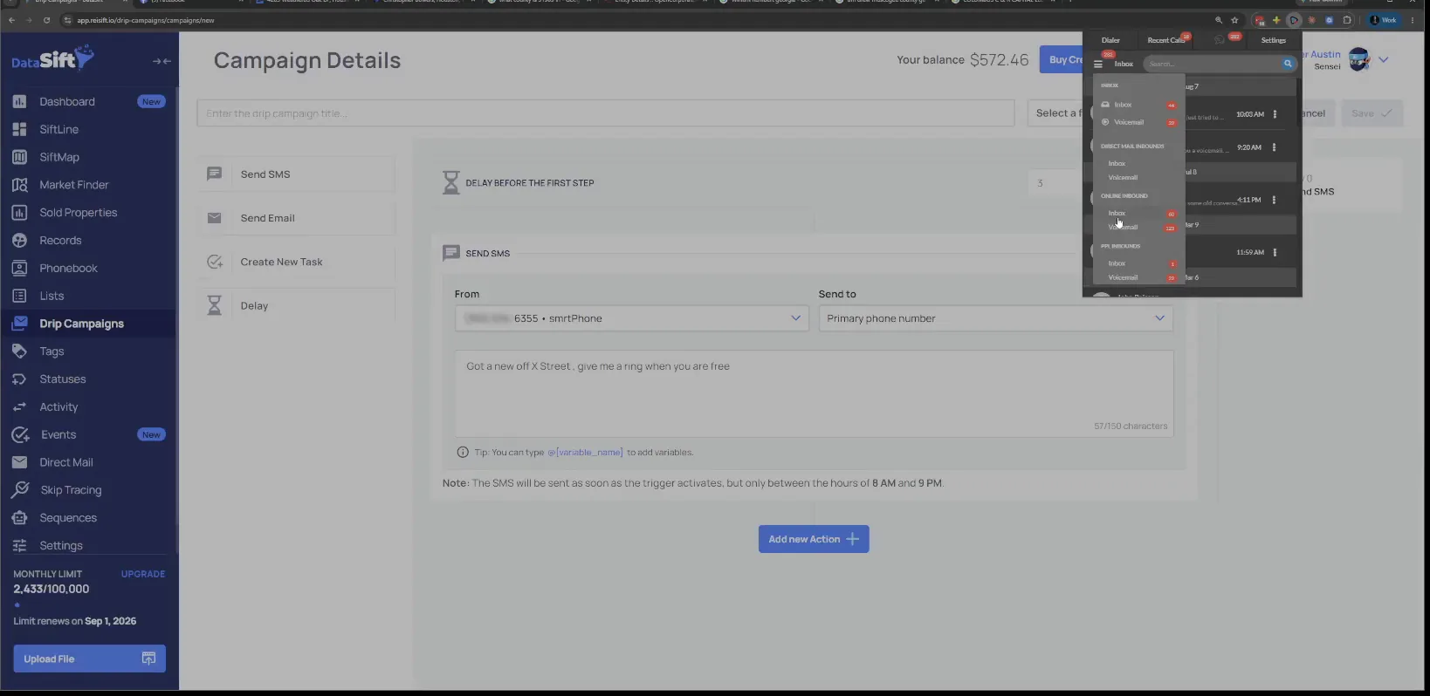Open the smrtPhone Settings tab

pos(1273,40)
